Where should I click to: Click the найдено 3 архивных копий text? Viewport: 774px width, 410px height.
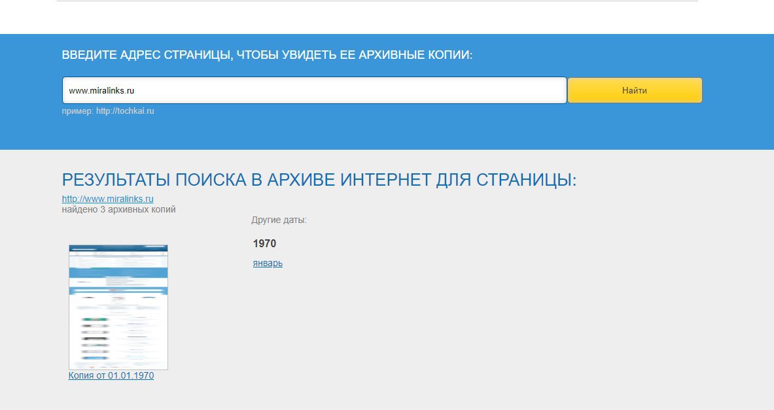(118, 209)
